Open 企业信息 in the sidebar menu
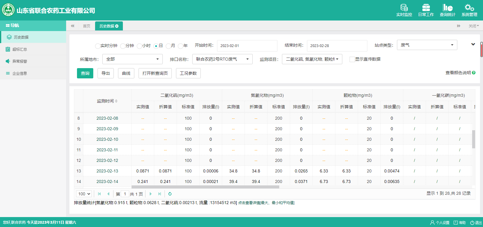483x227 pixels. [33, 73]
